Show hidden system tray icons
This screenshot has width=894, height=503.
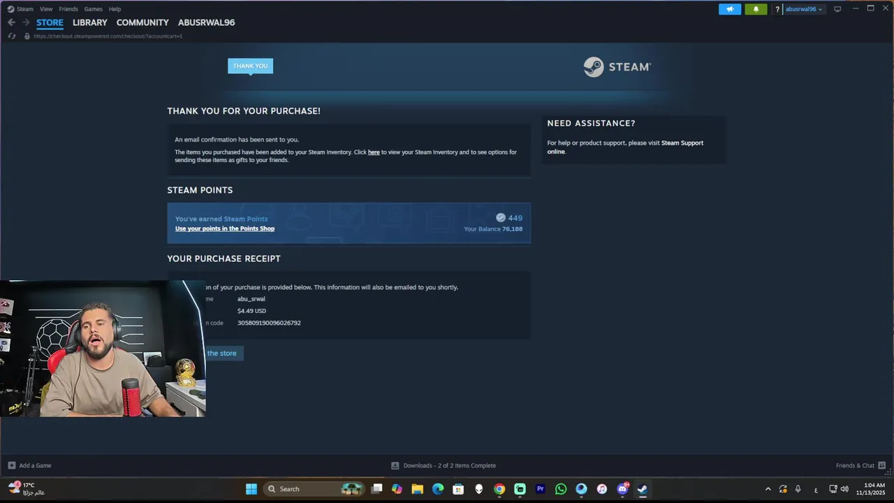click(768, 489)
